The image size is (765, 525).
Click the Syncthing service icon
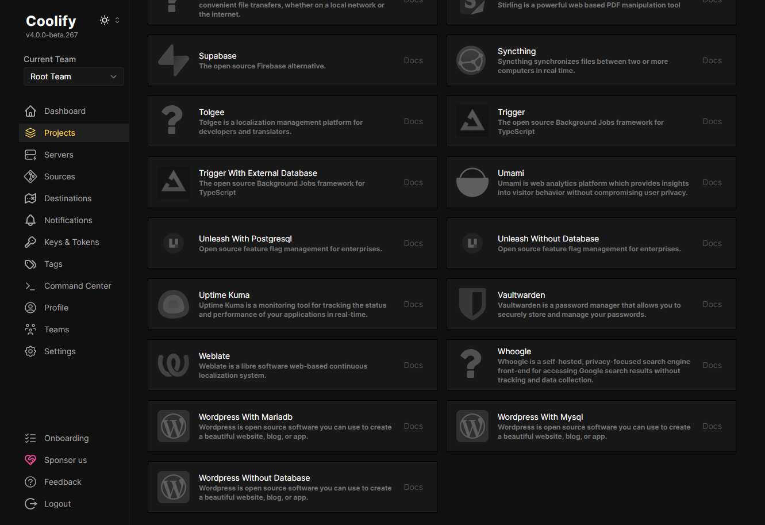point(472,60)
